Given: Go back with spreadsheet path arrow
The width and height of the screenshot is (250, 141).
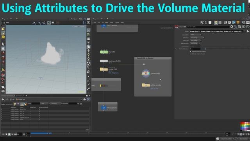Looking at the screenshot, I should pos(3,99).
